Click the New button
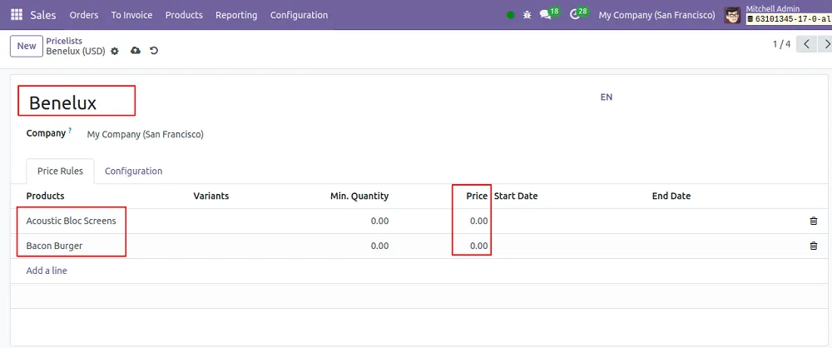The width and height of the screenshot is (832, 348). tap(27, 47)
